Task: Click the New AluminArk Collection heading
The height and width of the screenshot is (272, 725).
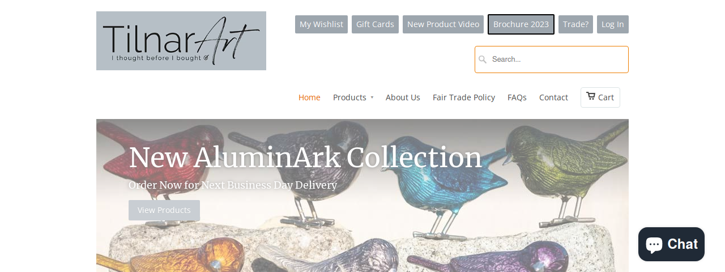Action: [305, 158]
